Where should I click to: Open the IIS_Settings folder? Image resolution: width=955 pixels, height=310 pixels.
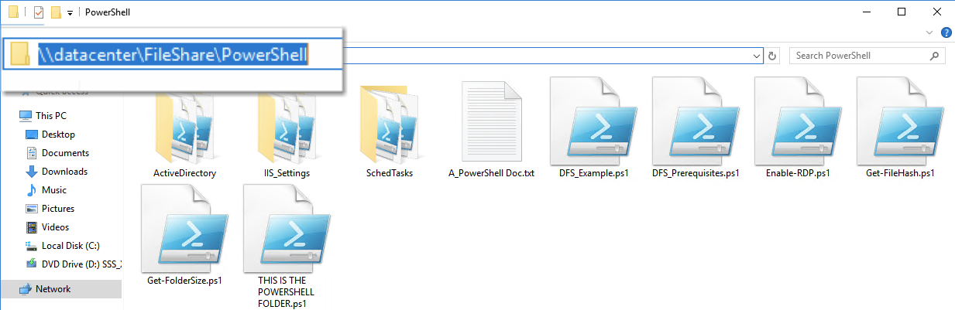[x=287, y=127]
